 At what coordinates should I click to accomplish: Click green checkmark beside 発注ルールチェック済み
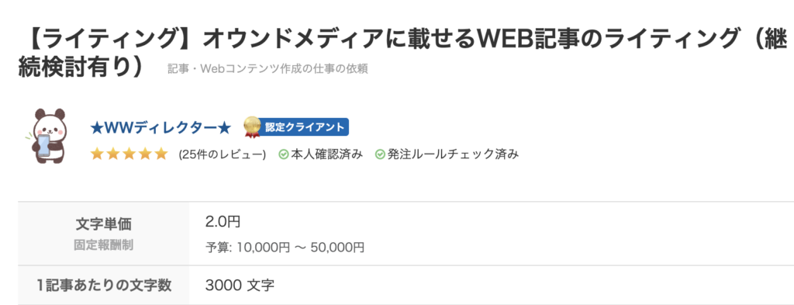click(380, 154)
